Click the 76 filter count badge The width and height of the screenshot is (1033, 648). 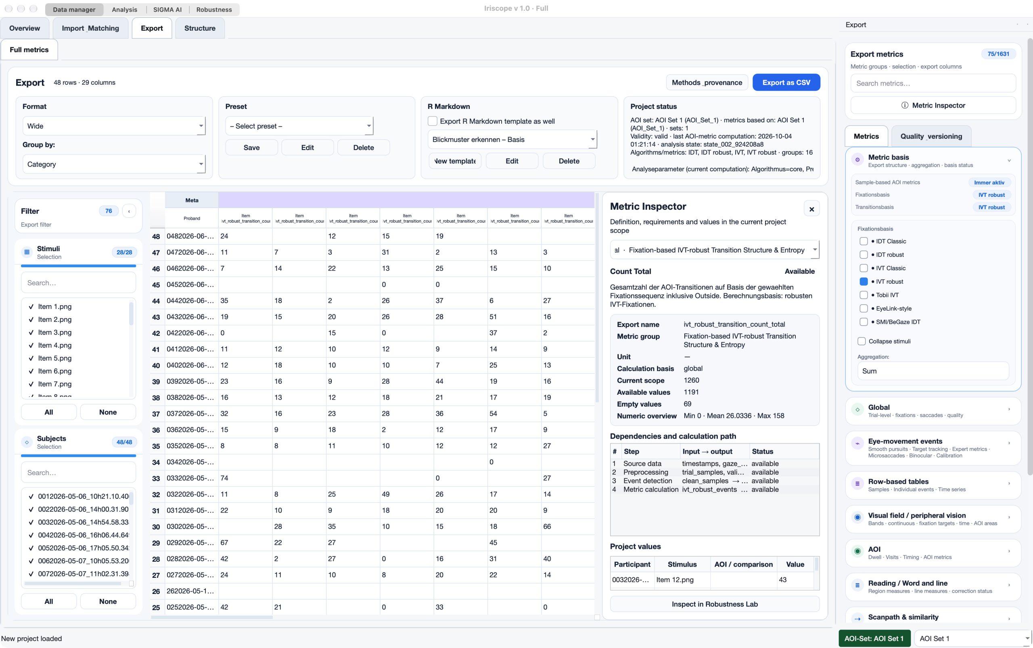point(109,211)
